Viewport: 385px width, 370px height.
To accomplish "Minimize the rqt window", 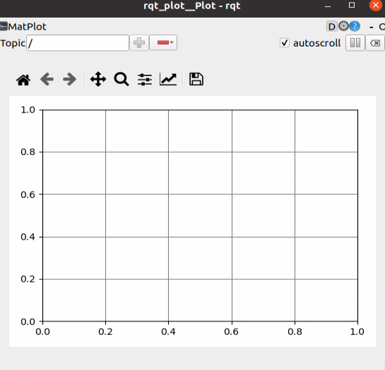I will coord(328,6).
